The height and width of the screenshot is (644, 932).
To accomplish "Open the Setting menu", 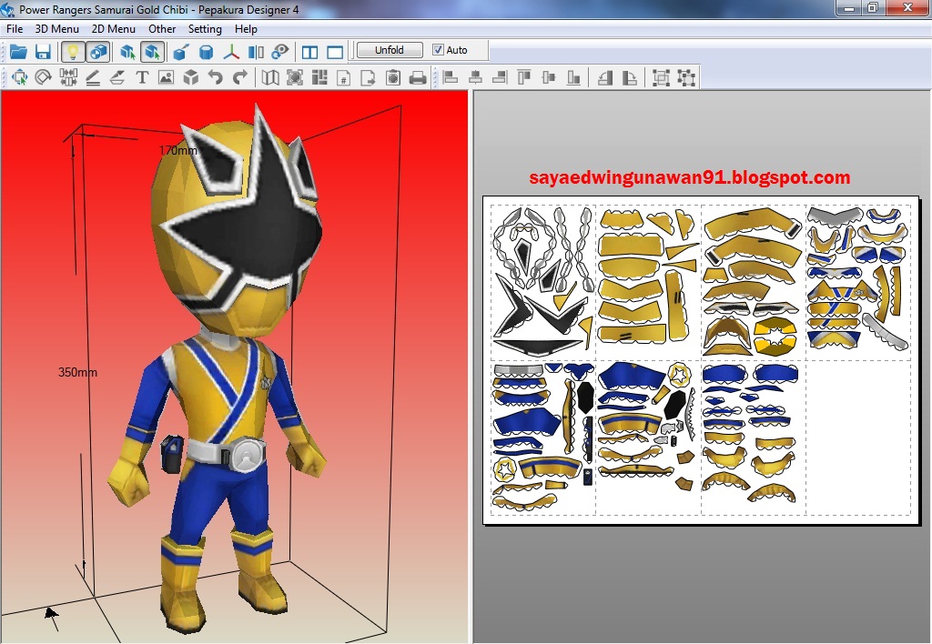I will tap(205, 28).
